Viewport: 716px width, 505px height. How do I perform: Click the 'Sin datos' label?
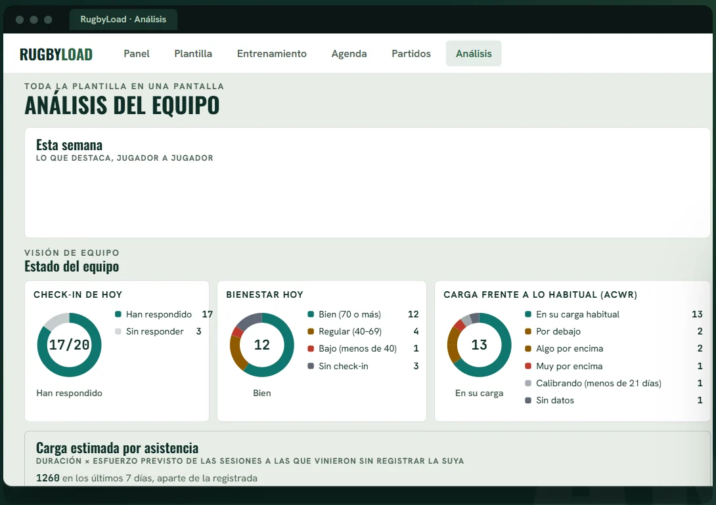click(x=555, y=400)
